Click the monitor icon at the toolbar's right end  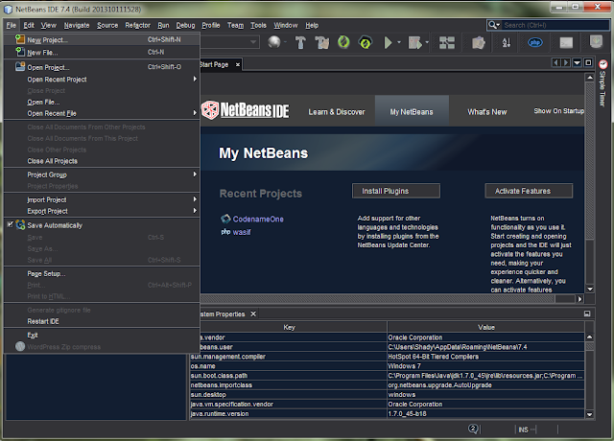[596, 41]
